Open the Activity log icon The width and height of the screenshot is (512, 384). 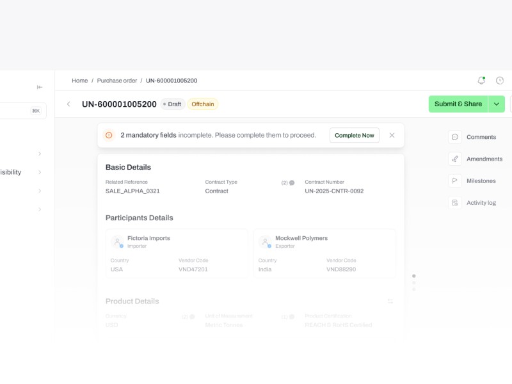455,202
